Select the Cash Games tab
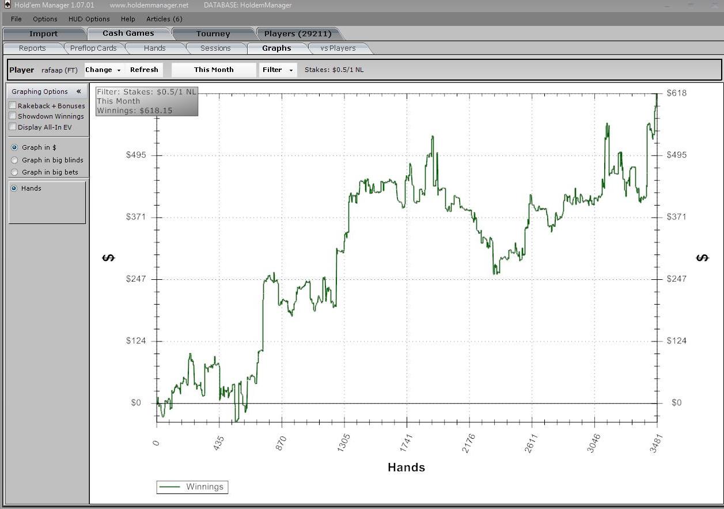 (128, 33)
